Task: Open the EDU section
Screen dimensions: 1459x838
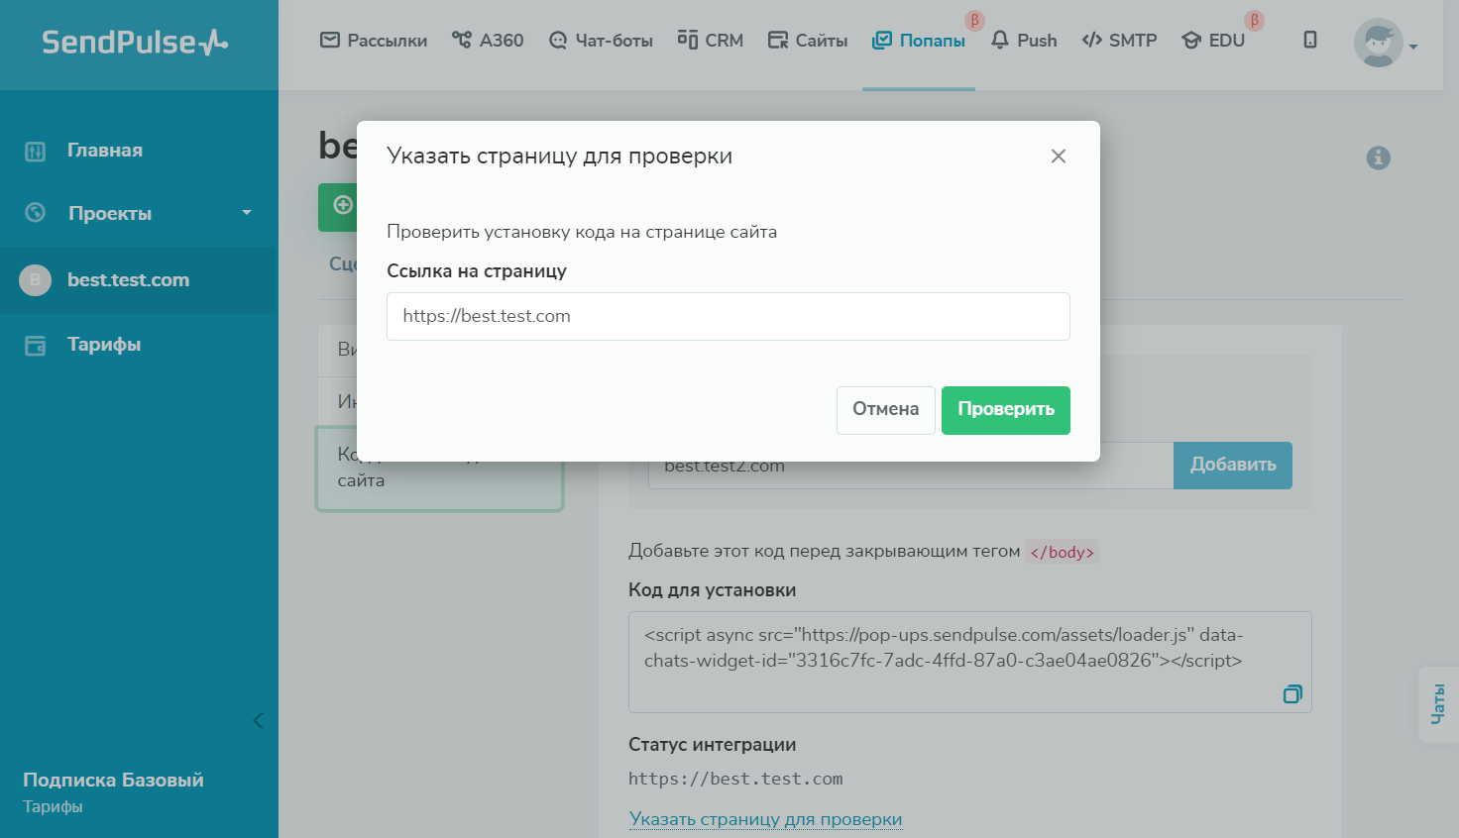Action: tap(1213, 41)
